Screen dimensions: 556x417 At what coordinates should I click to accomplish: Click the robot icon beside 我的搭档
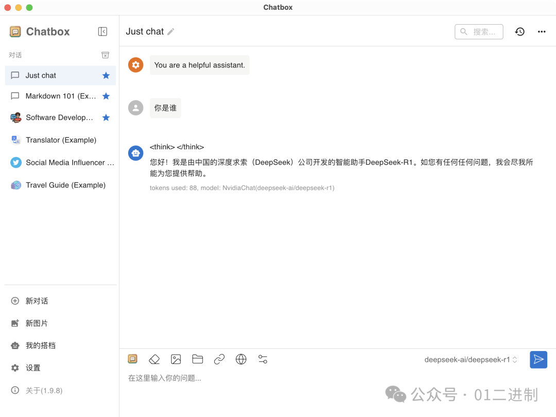(15, 346)
